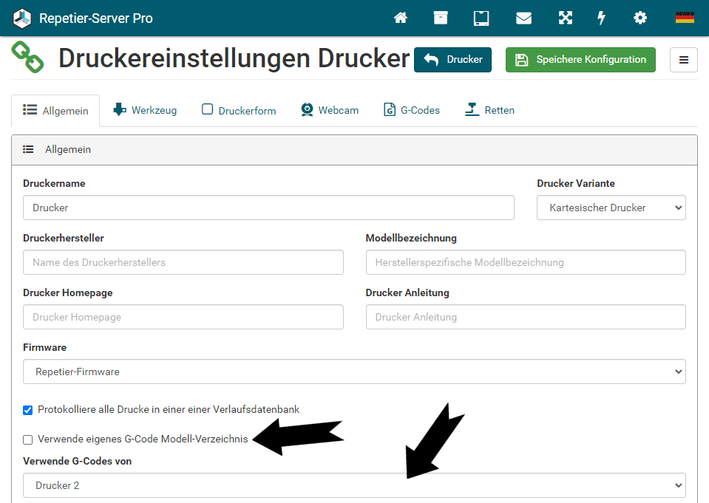Screen dimensions: 709x503
Task: Click Speichere Konfiguration button
Action: tap(580, 60)
